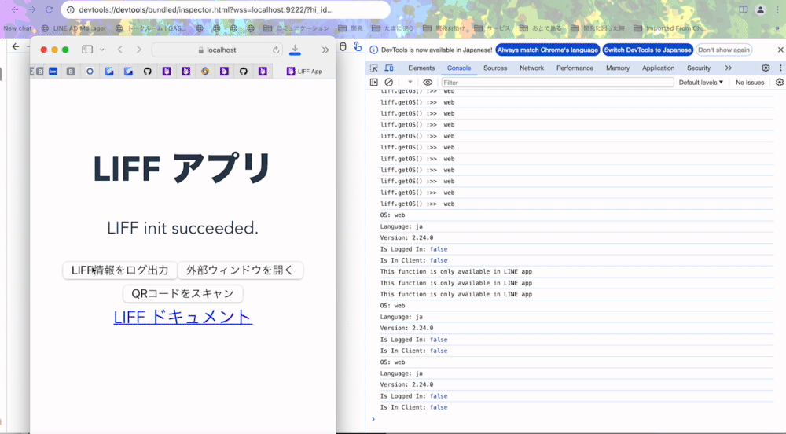Expand Default levels dropdown

701,83
